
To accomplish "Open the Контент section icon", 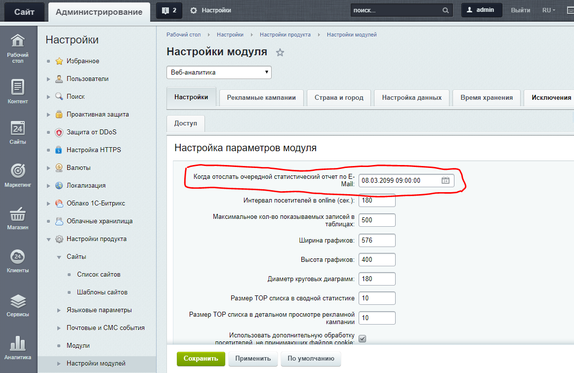I will pos(18,87).
